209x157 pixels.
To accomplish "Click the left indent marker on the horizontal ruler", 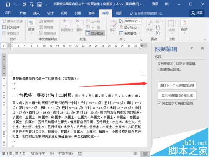I will 12,48.
